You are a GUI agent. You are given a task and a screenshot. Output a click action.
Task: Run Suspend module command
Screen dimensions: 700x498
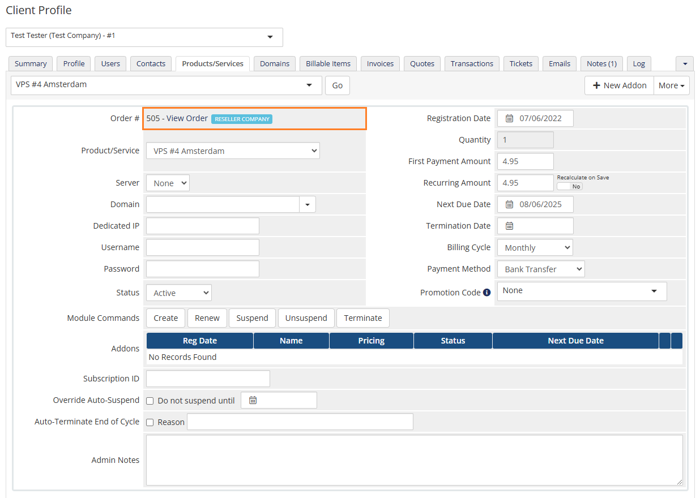252,318
